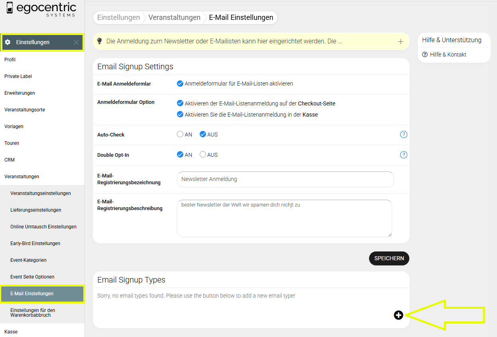Click the gear icon beside Einstellungen
497x337 pixels.
tap(8, 42)
